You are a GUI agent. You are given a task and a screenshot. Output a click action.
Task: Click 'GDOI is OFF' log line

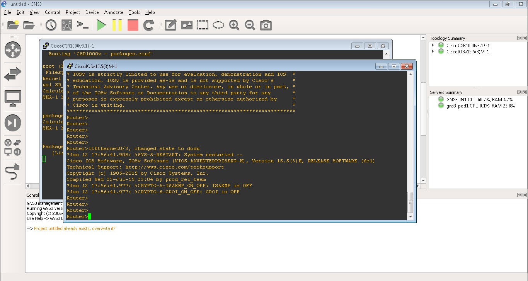coord(153,192)
